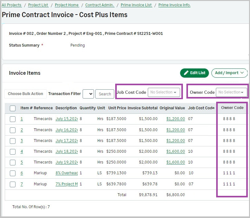Image resolution: width=250 pixels, height=218 pixels.
Task: Click the Search button
Action: point(105,94)
